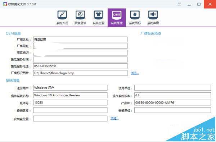Click the 软媒美化大师 3.7.0.0 title text
The height and width of the screenshot is (142, 216).
[x=22, y=4]
